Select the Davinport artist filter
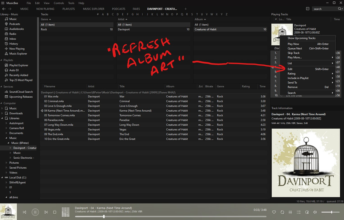This screenshot has height=220, width=344. pos(154,29)
